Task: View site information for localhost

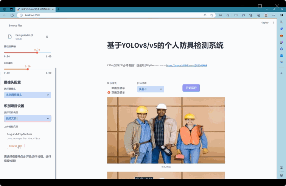Action: [21, 15]
